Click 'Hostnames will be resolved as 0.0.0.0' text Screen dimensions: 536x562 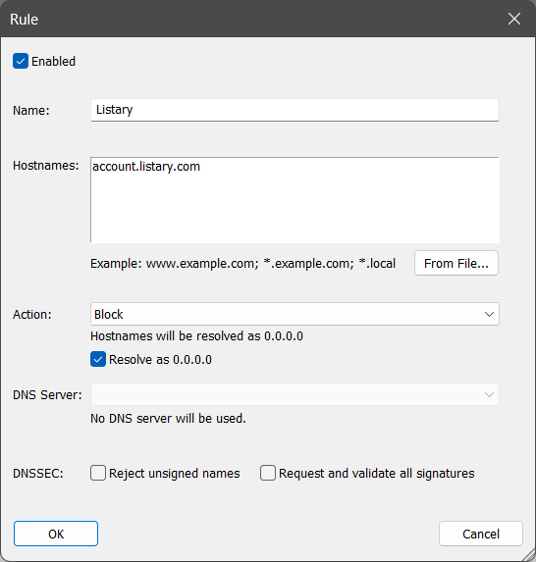pos(196,336)
